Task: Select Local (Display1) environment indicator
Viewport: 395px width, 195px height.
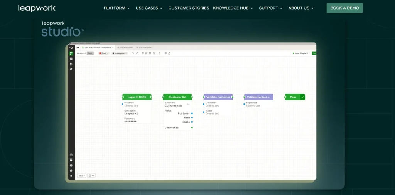Action: click(300, 53)
